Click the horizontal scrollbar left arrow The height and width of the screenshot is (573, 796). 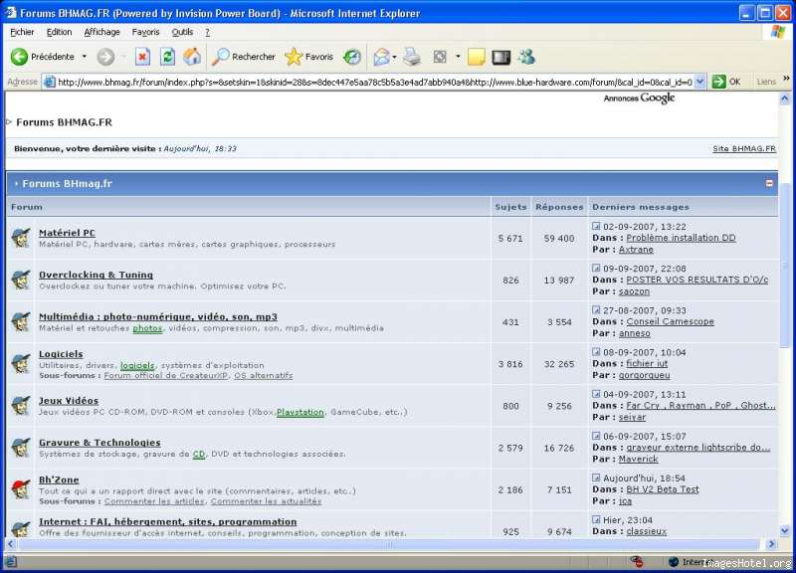[11, 544]
